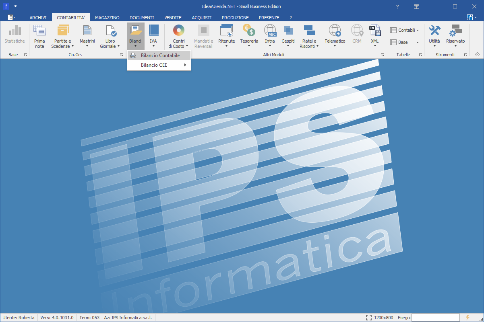Open the Telematico module
Screen dimensions: 484x322
point(335,36)
